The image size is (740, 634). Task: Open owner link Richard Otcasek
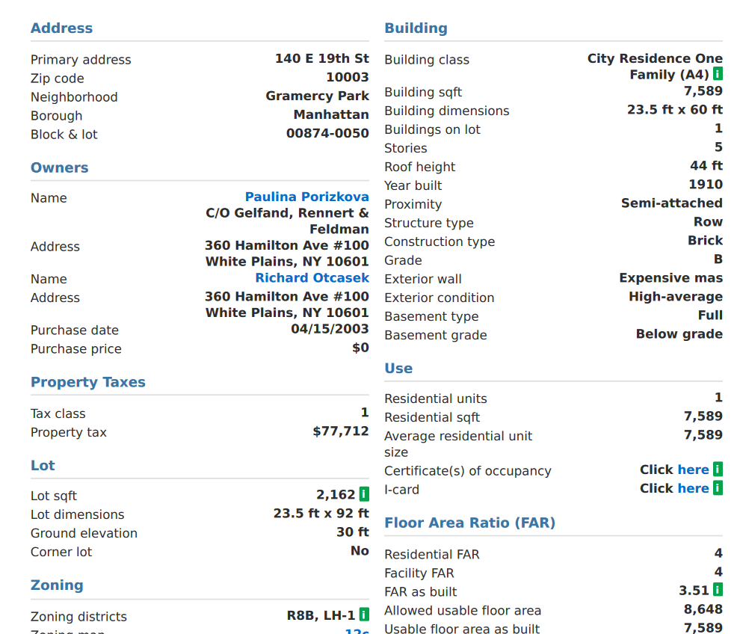coord(312,277)
